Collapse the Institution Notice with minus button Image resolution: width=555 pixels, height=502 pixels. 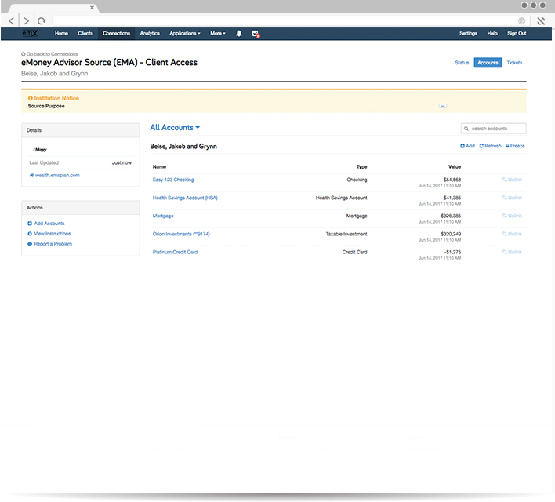point(442,106)
